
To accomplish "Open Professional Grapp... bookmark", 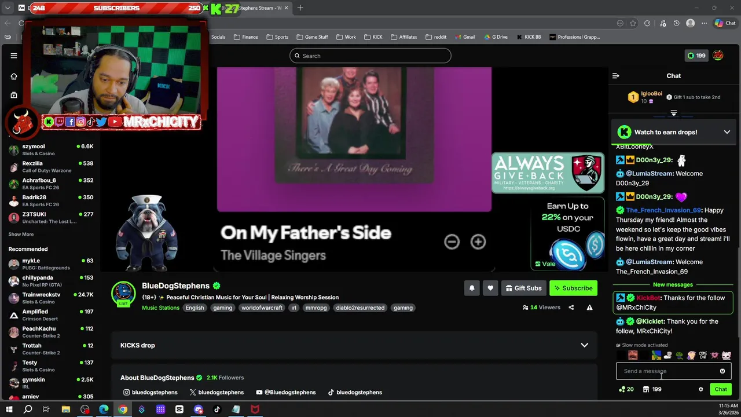I will click(574, 37).
